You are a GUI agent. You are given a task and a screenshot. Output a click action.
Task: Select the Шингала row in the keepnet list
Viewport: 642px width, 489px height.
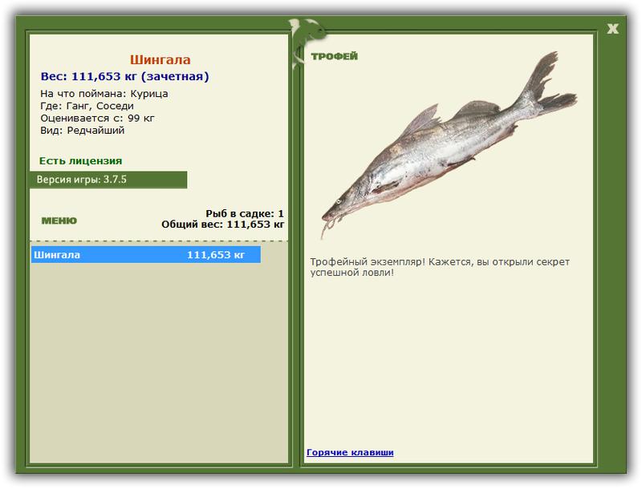click(146, 255)
